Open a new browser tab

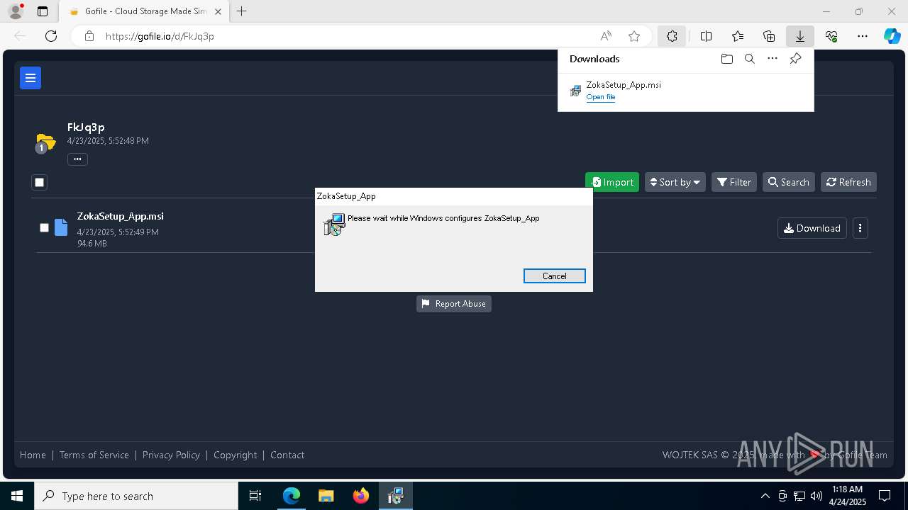(242, 11)
